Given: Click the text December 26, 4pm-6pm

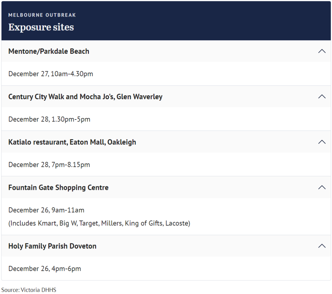Looking at the screenshot, I should pos(45,269).
